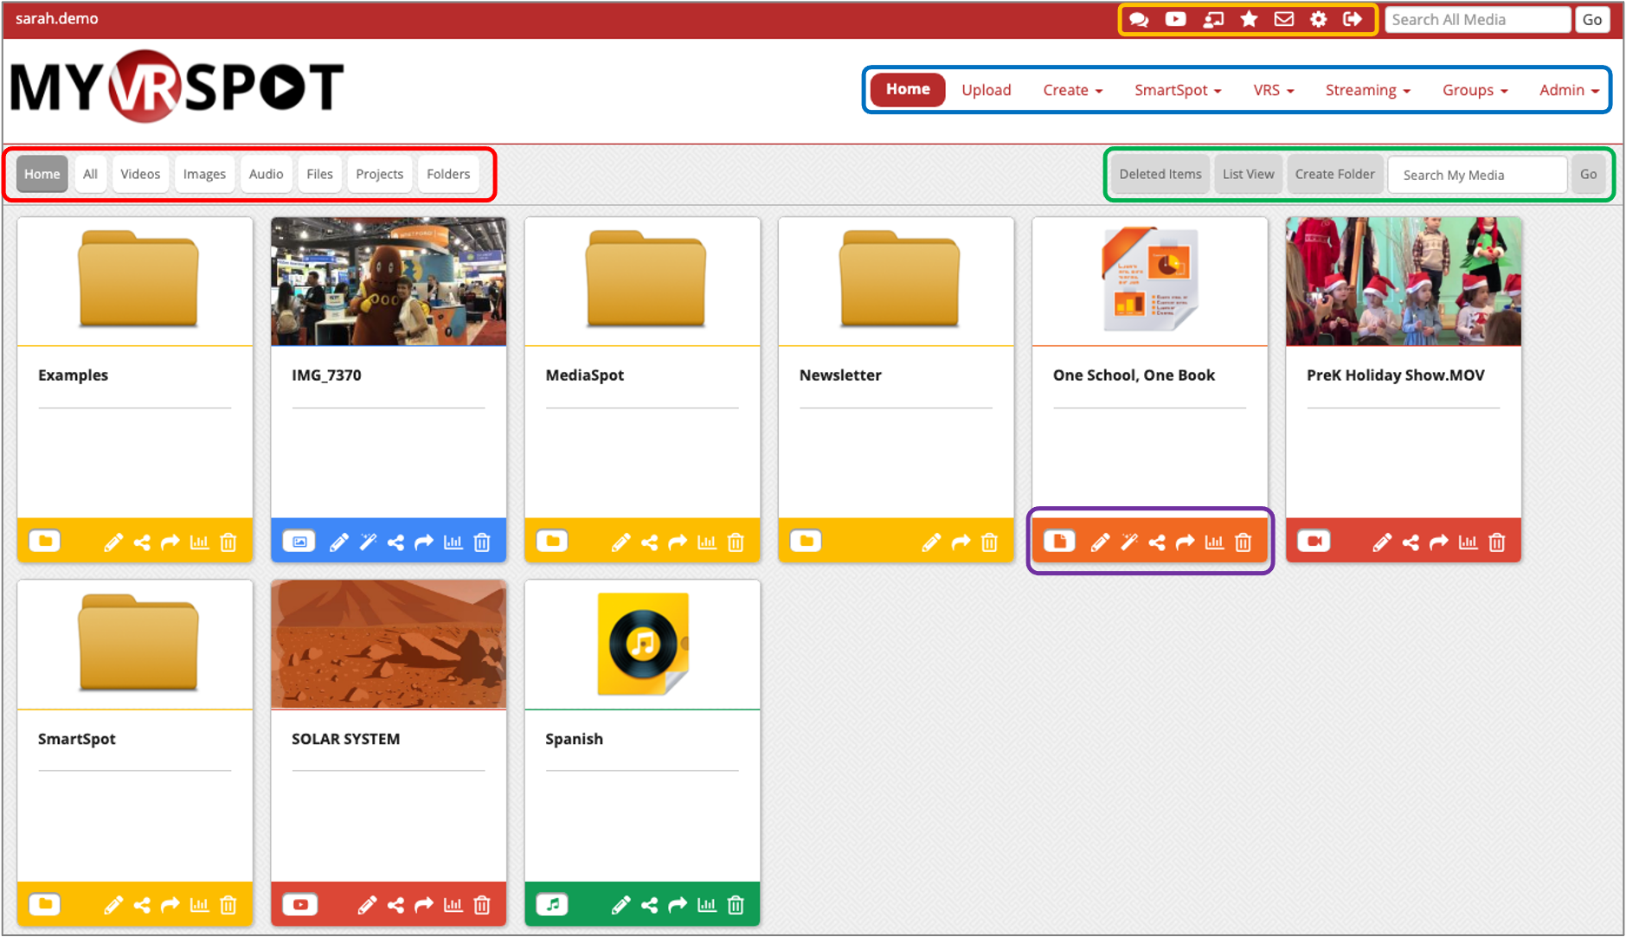Click the MyVRSpot logo
The width and height of the screenshot is (1626, 937).
(x=177, y=87)
